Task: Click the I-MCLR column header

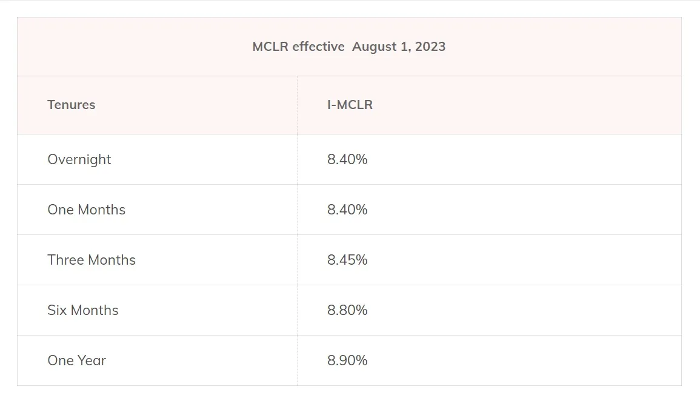Action: 350,105
